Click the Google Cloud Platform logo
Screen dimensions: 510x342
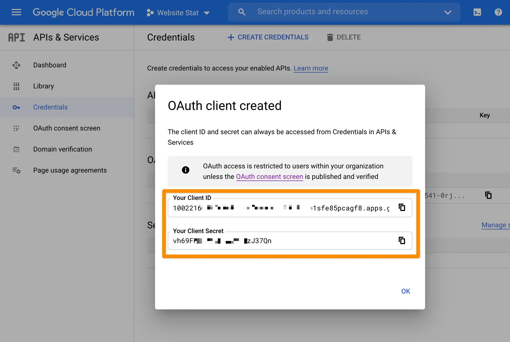(x=83, y=12)
